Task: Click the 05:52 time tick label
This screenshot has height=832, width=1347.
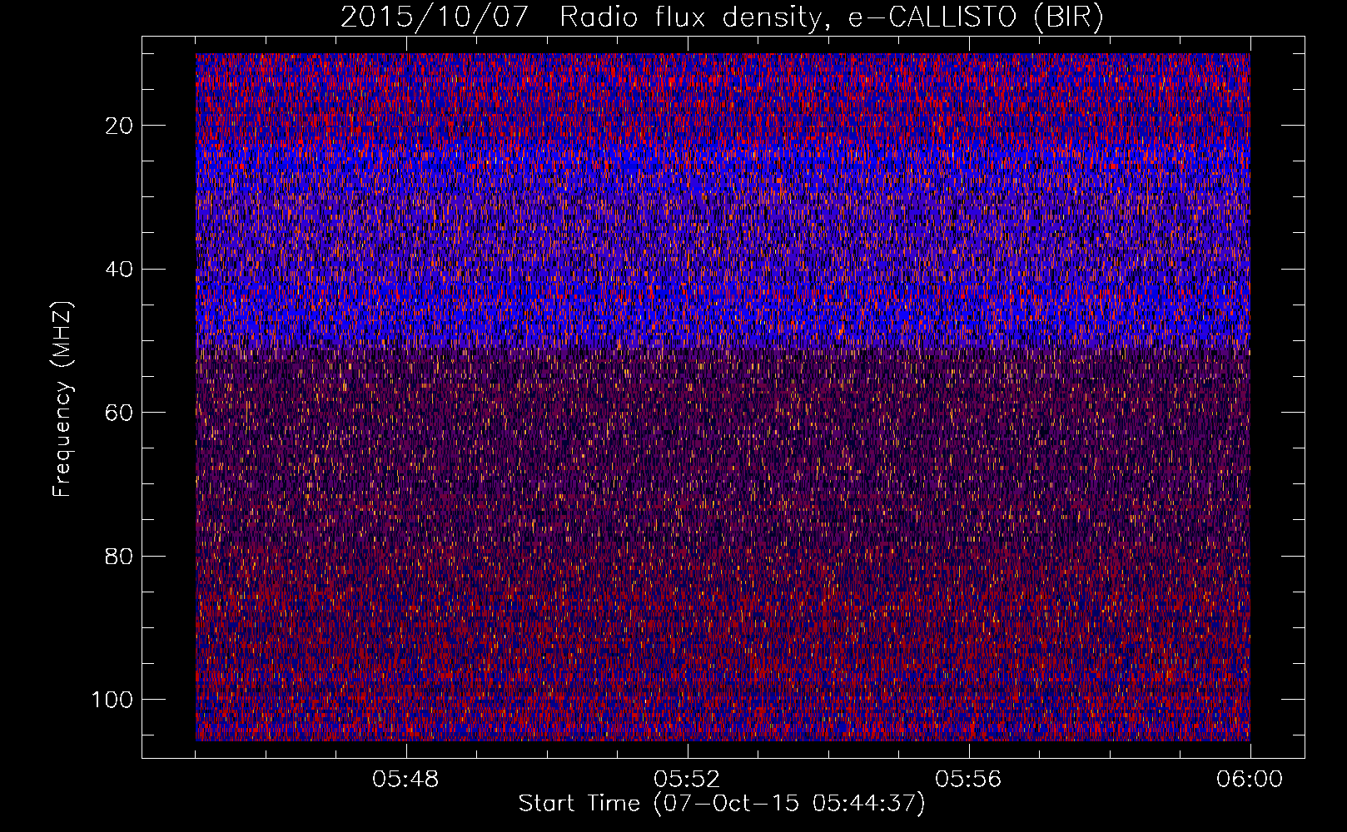Action: pos(687,780)
